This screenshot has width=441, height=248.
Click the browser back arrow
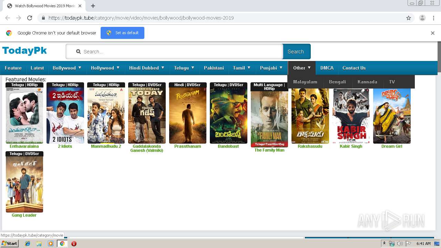point(8,18)
